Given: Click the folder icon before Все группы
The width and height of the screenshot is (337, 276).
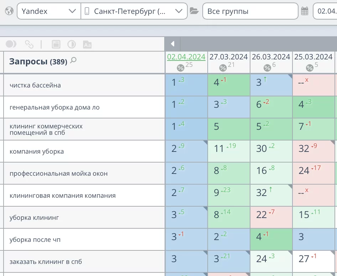Looking at the screenshot, I should 194,11.
